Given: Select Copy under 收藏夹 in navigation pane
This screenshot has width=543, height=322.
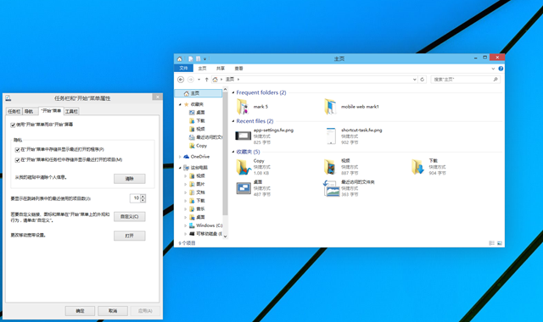Looking at the screenshot, I should coord(198,146).
